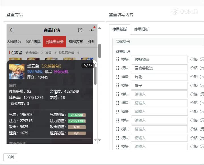Click the 鉴宝商品 heading

tap(14, 15)
